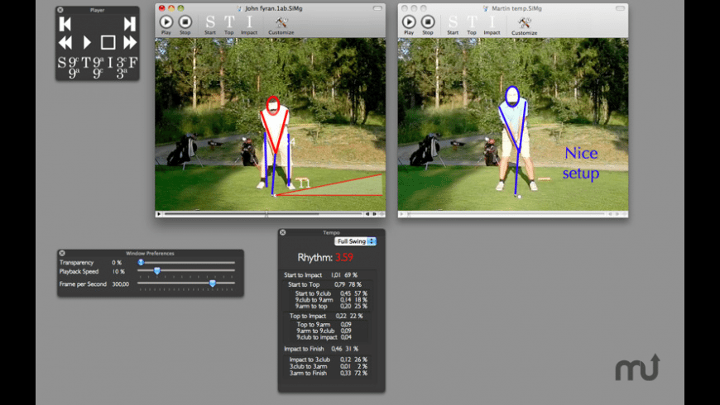Click Stop in John fyran.1ab window toolbar

pos(185,25)
